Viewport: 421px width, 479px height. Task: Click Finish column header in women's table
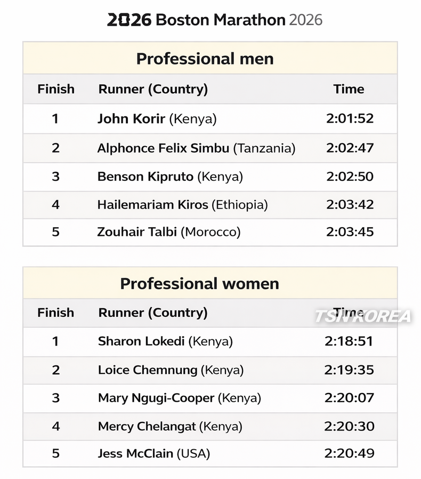pyautogui.click(x=55, y=313)
